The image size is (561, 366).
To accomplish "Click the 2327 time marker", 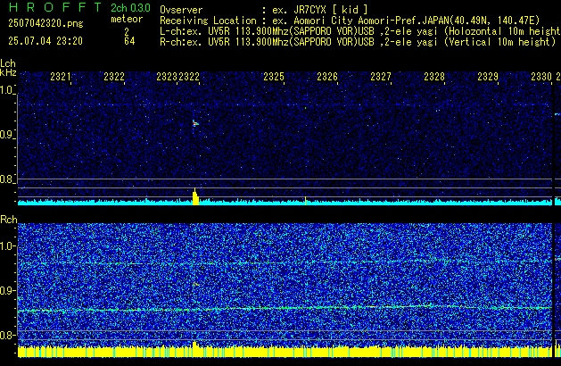I will (x=380, y=77).
